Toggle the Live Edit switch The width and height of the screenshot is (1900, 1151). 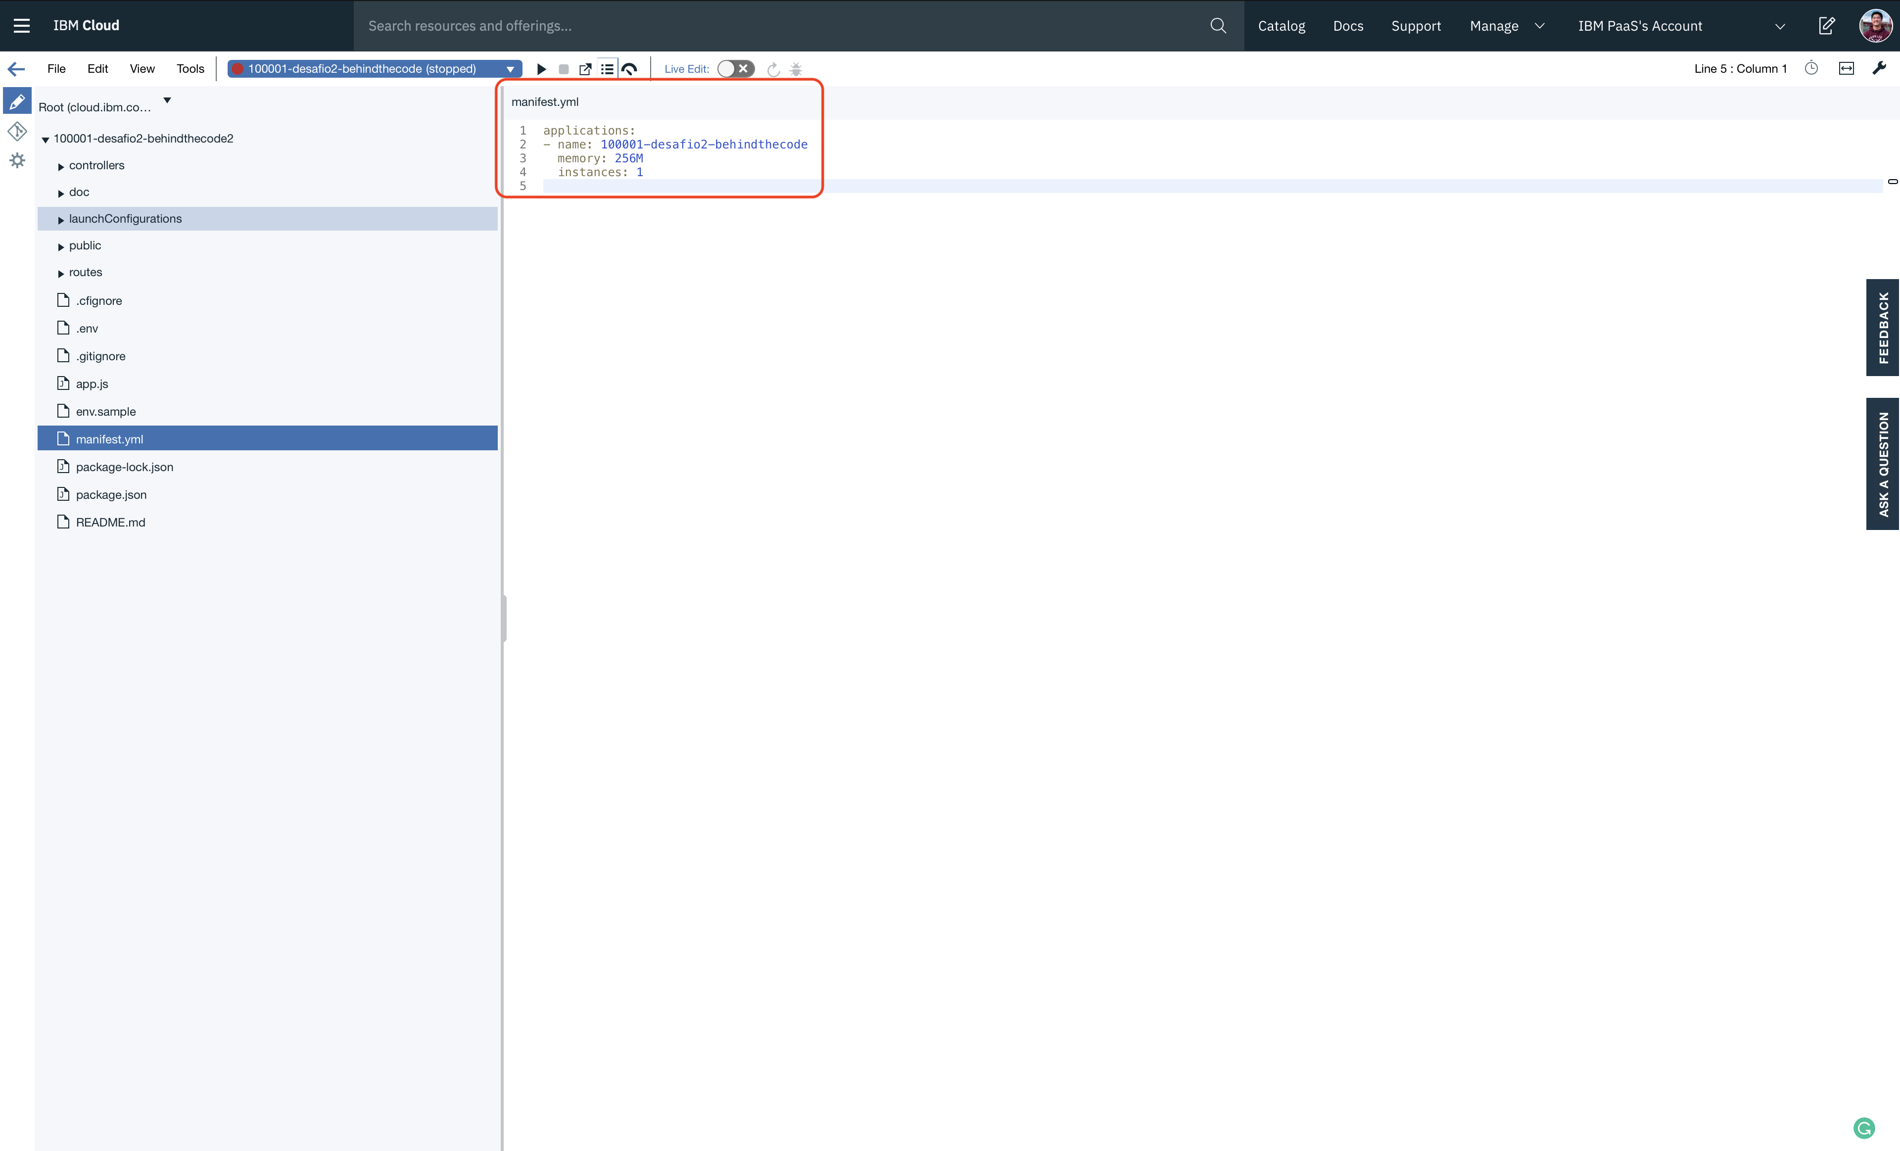(735, 69)
